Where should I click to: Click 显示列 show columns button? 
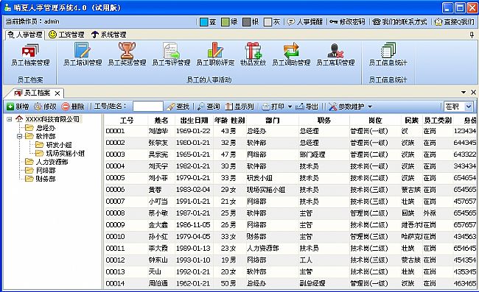click(239, 107)
